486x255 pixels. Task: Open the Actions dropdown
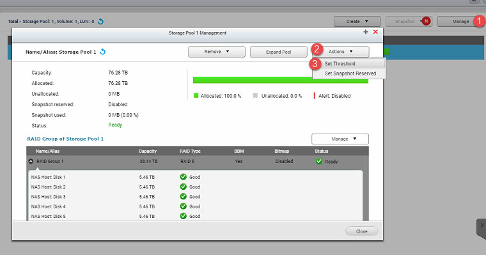point(341,52)
